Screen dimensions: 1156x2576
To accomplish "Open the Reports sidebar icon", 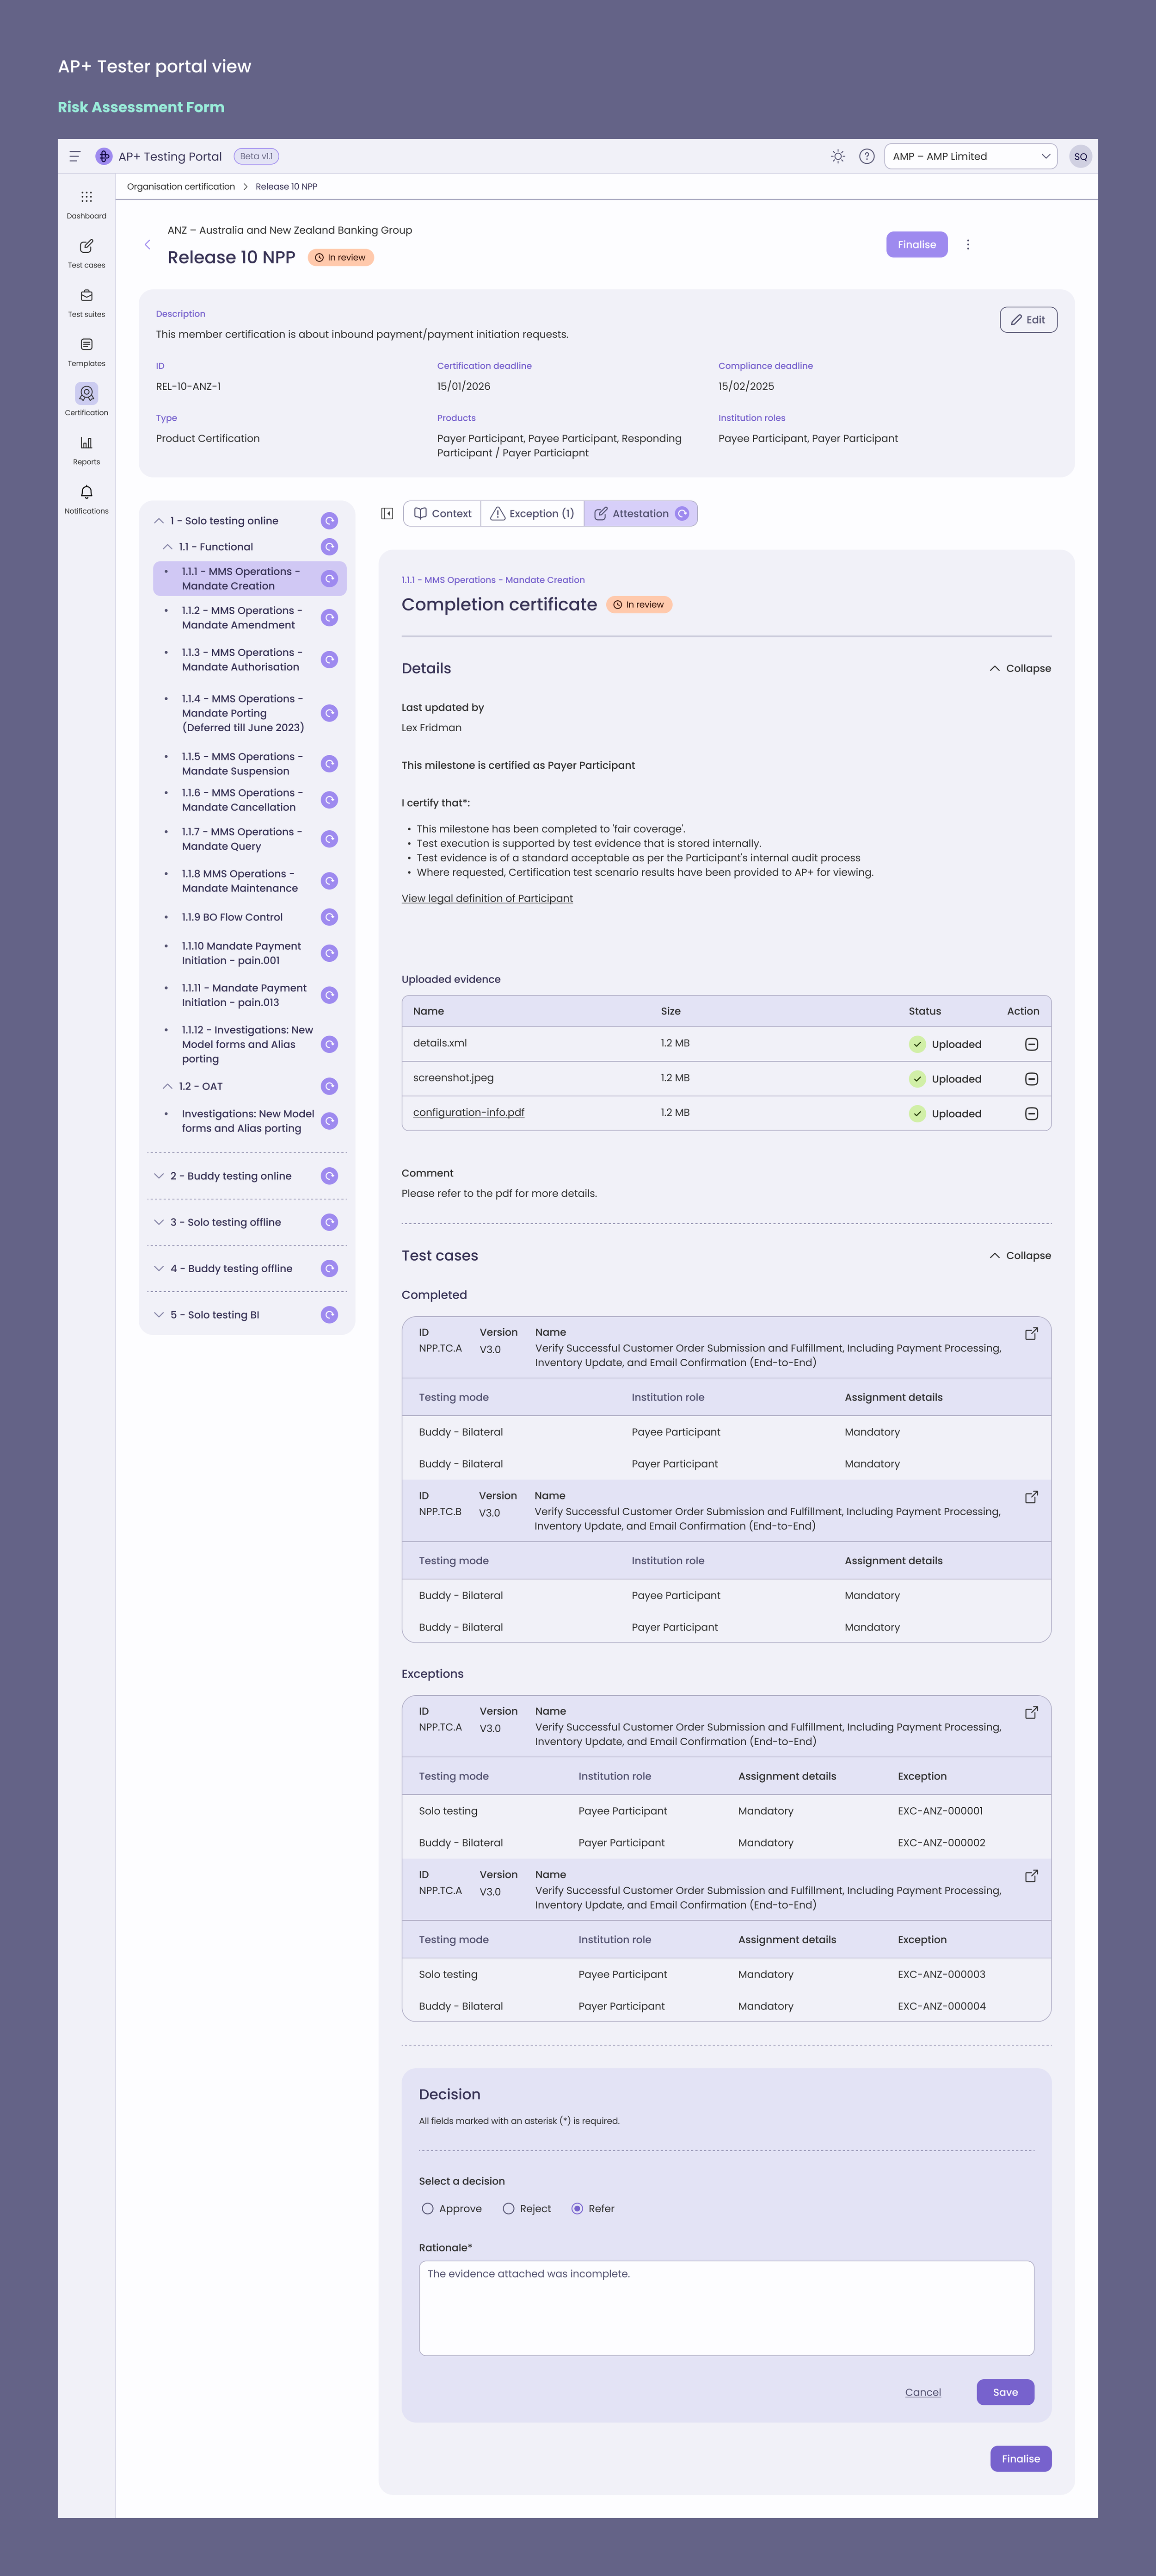I will [x=86, y=443].
